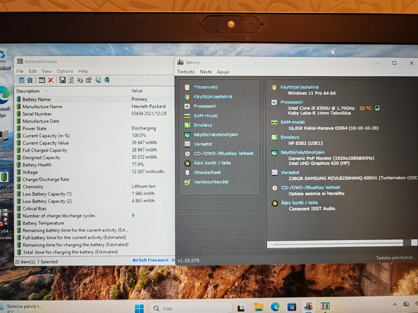Click the taskbar search box labeled Hae
Image resolution: width=418 pixels, height=313 pixels.
pyautogui.click(x=190, y=308)
